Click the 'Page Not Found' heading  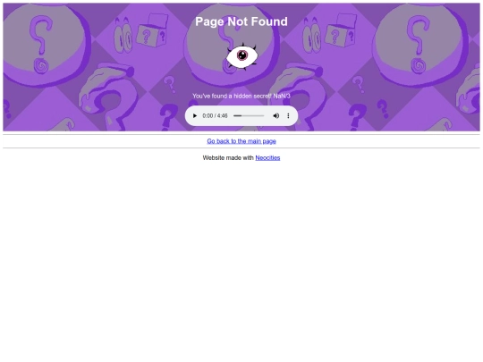[x=241, y=21]
